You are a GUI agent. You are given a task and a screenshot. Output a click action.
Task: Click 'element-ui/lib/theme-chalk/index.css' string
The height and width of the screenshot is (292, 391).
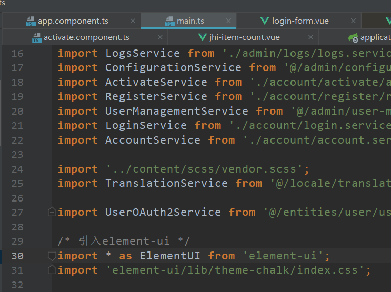click(x=235, y=270)
